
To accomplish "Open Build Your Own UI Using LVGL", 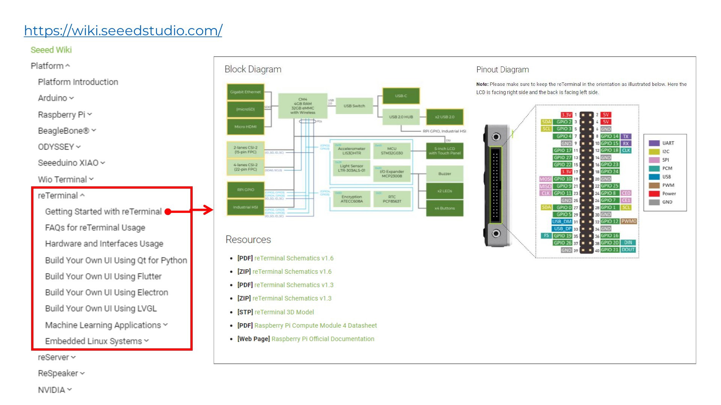I will [x=101, y=309].
